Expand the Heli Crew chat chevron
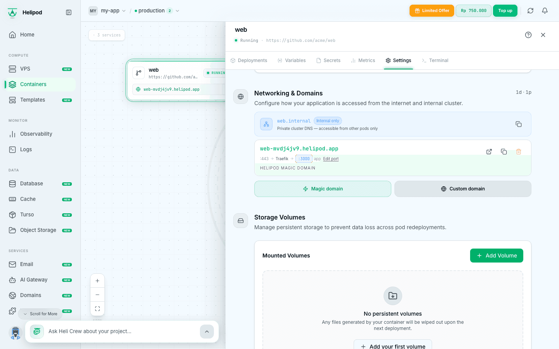Image resolution: width=559 pixels, height=349 pixels. click(207, 332)
